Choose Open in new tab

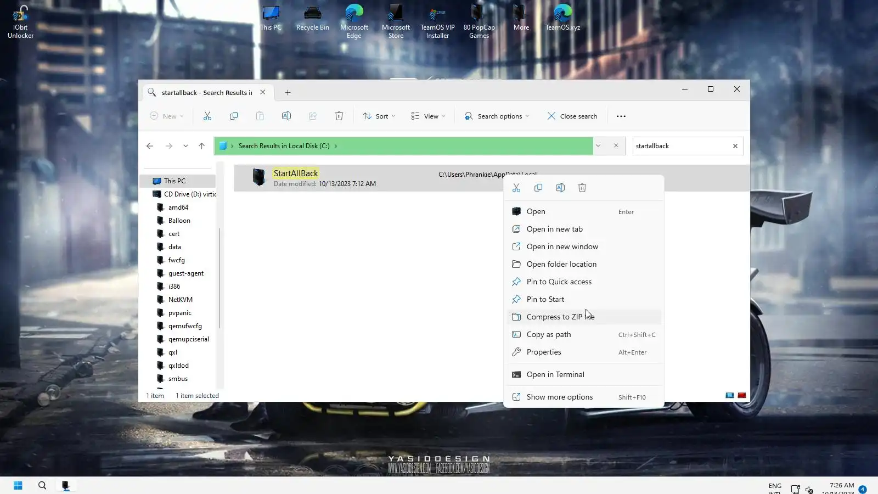point(583,229)
